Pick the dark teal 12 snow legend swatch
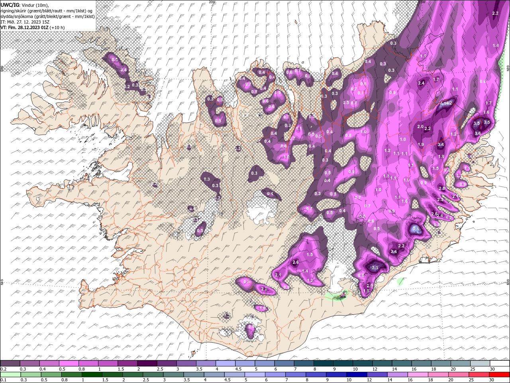This screenshot has height=383, width=510. (382, 363)
